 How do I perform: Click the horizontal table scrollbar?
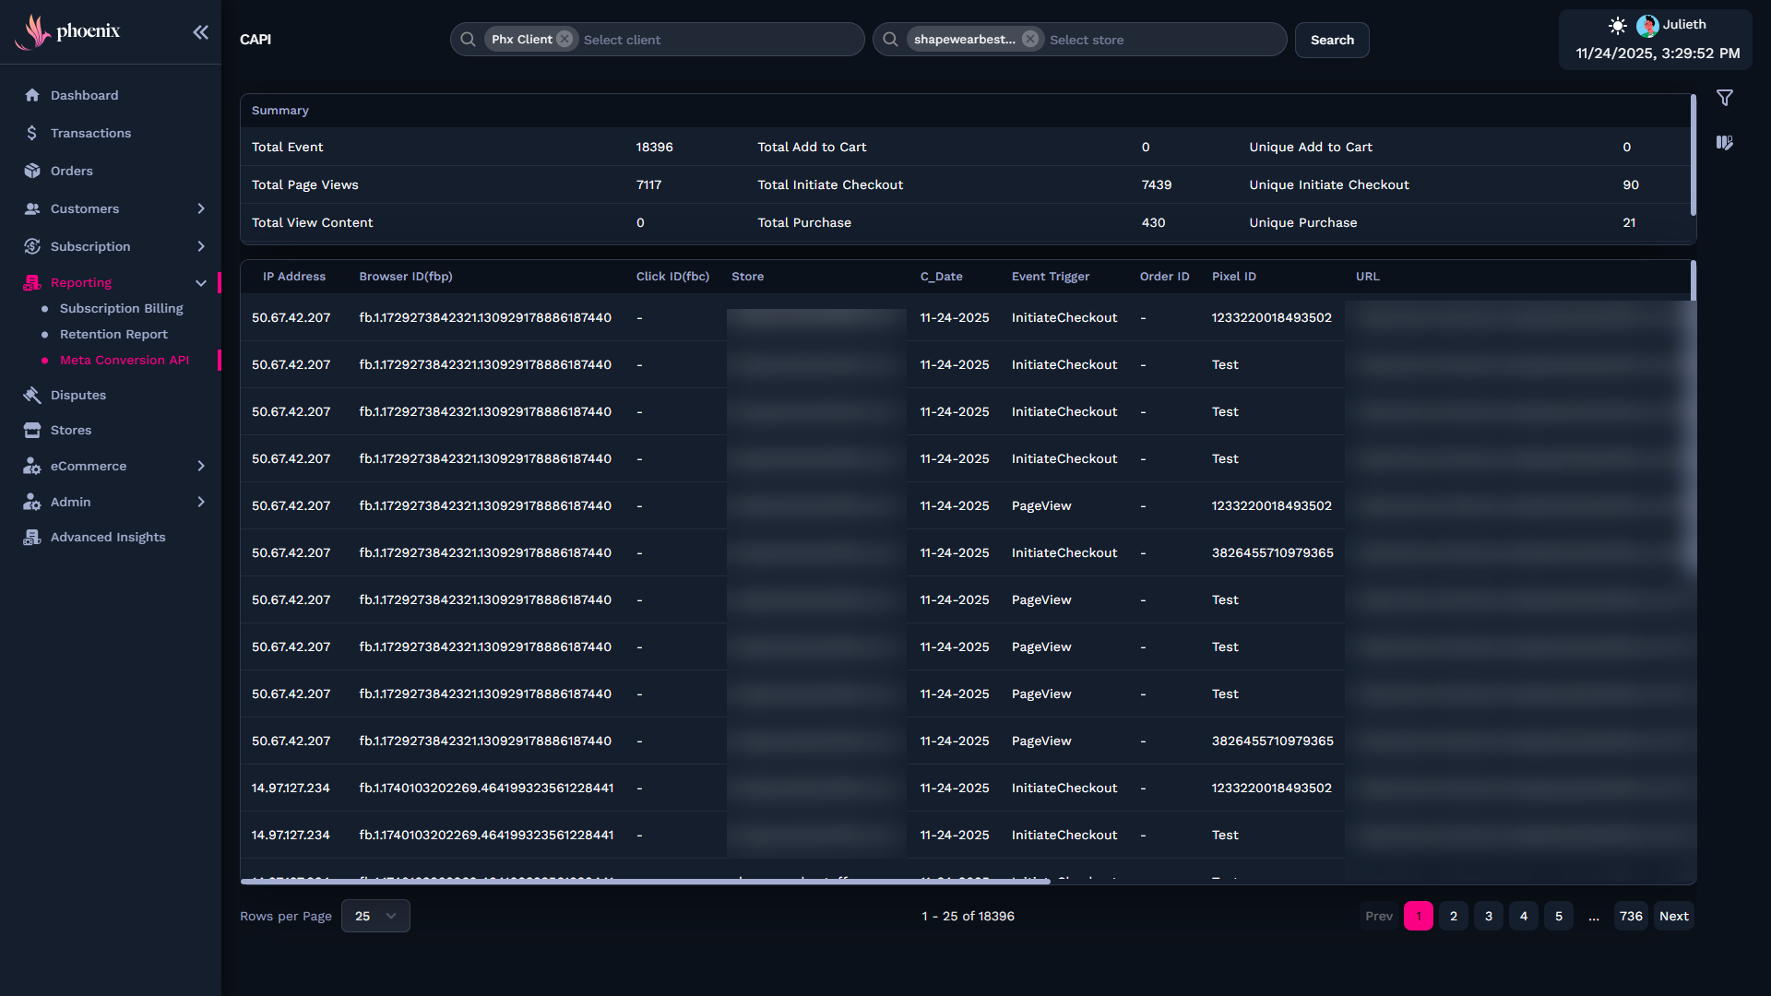(646, 882)
